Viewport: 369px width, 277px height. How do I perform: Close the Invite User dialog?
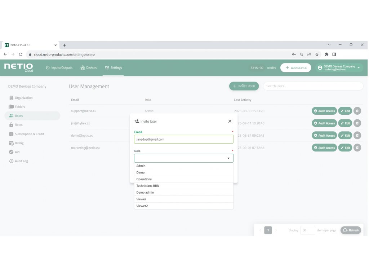(x=230, y=121)
